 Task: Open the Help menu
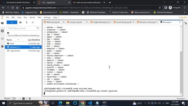coord(55,17)
